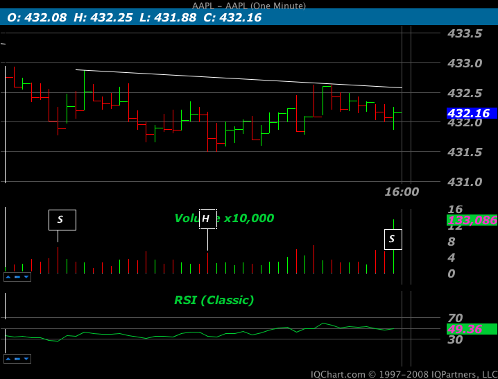Select the first S marker box in Volume panel

point(62,220)
